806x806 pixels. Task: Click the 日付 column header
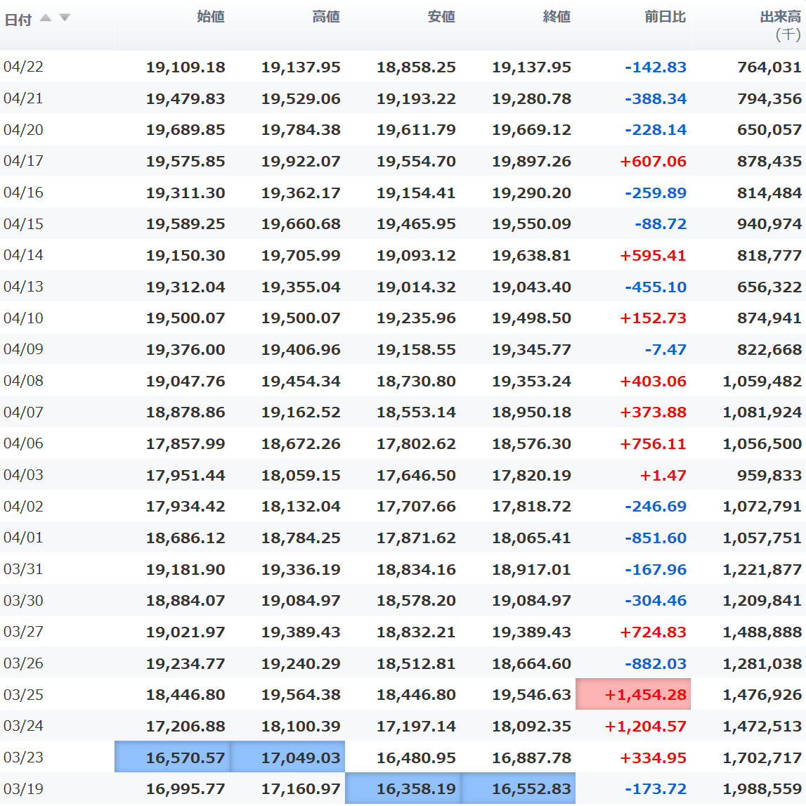pyautogui.click(x=18, y=20)
